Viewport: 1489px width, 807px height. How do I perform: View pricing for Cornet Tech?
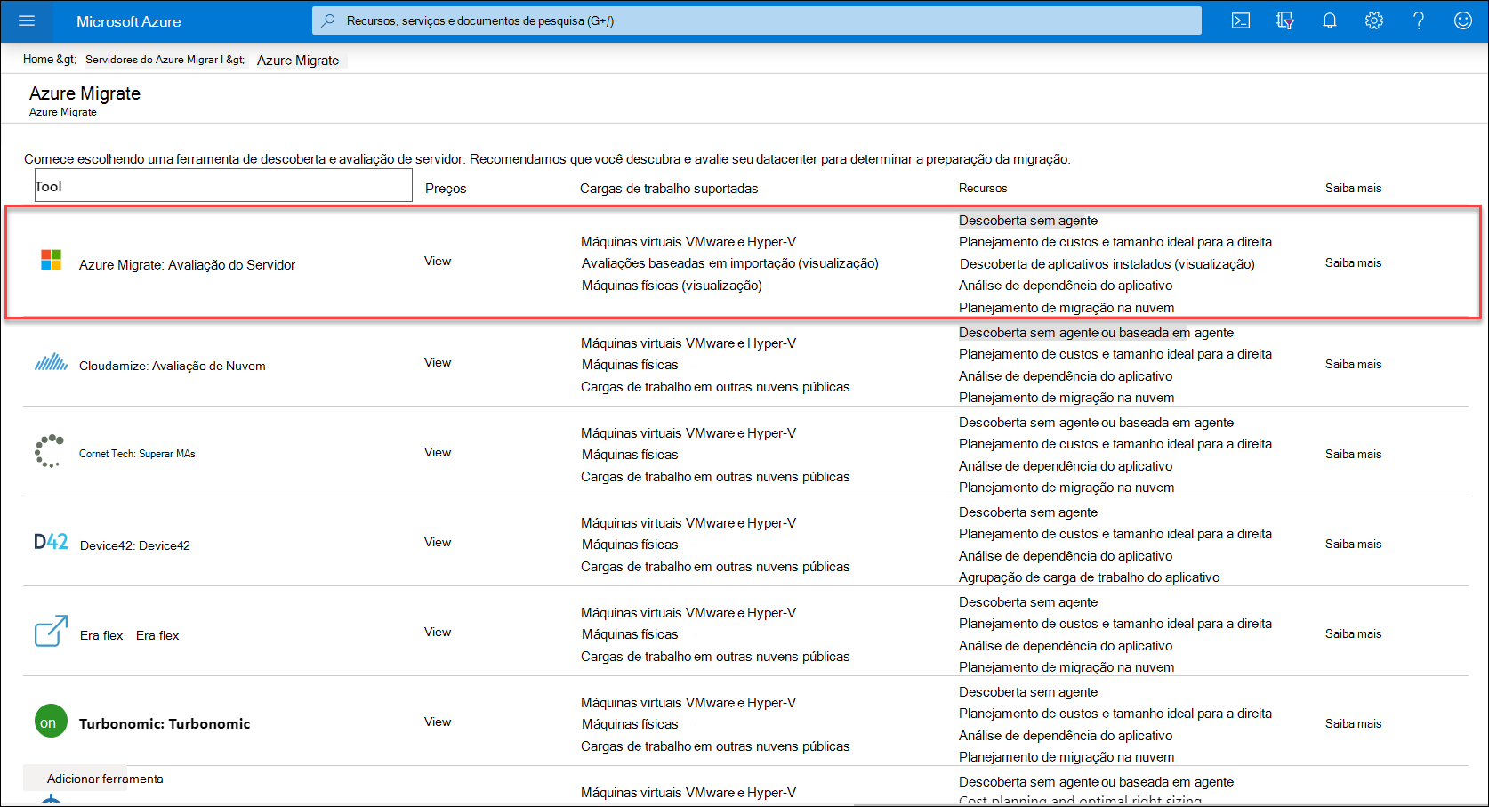coord(438,452)
